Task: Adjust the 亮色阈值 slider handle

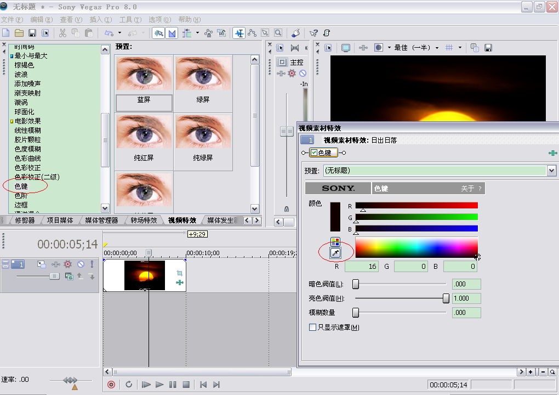Action: pos(446,298)
